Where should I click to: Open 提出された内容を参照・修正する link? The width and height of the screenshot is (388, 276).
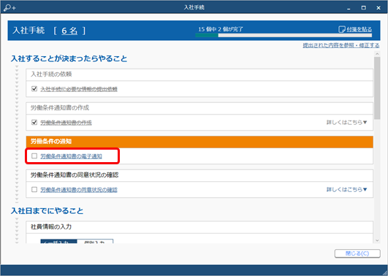click(x=341, y=45)
